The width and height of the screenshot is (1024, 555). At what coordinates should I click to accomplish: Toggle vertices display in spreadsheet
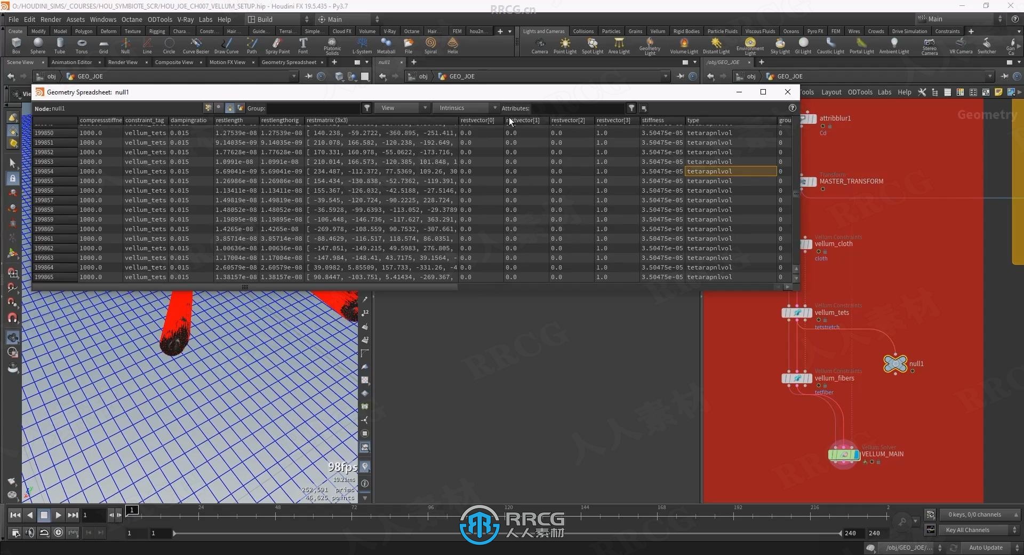coord(219,108)
